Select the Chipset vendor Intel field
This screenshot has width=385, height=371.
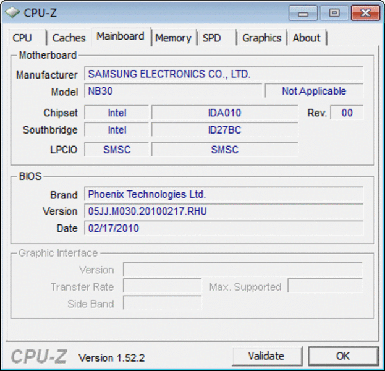tap(117, 113)
